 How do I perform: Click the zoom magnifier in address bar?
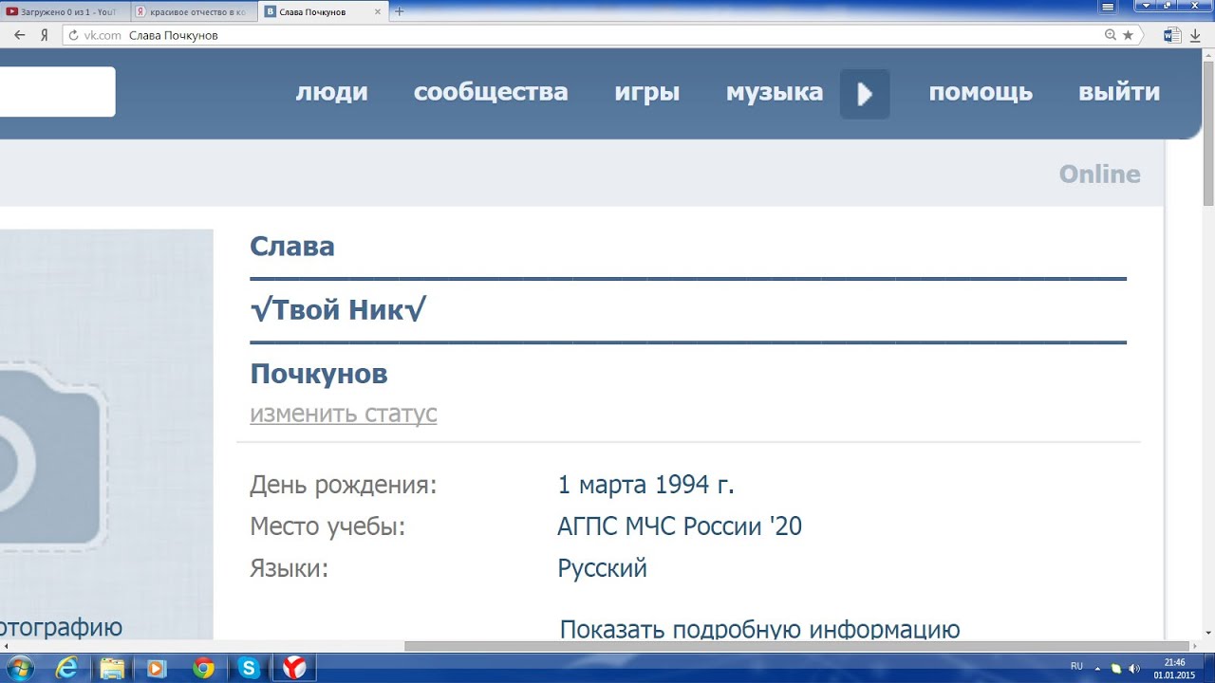(1111, 35)
